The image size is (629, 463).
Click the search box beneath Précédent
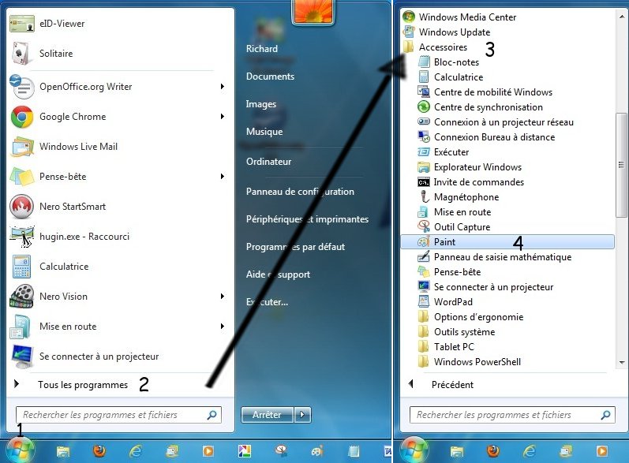click(512, 415)
